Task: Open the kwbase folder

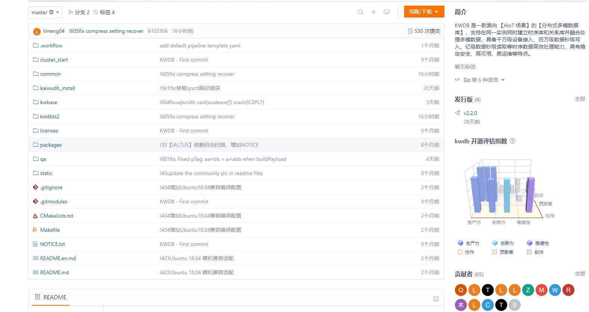Action: point(49,102)
